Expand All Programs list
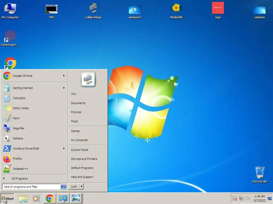The height and width of the screenshot is (204, 273). click(x=34, y=178)
